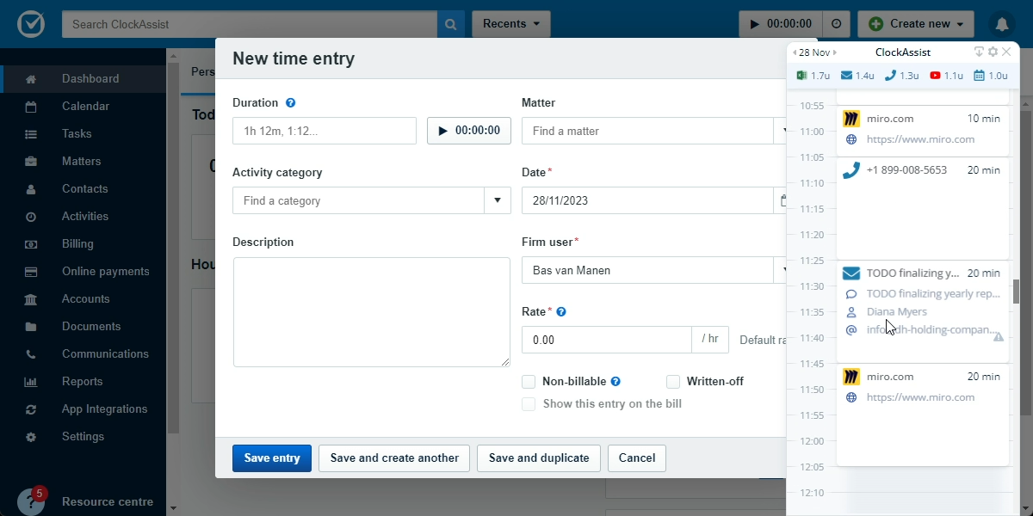Open the Matters section in the sidebar
The image size is (1033, 516).
tap(80, 161)
